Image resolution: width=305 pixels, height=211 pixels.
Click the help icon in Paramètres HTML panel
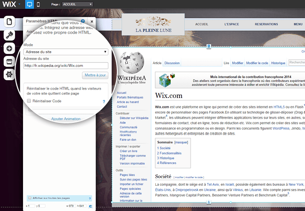coord(83,21)
